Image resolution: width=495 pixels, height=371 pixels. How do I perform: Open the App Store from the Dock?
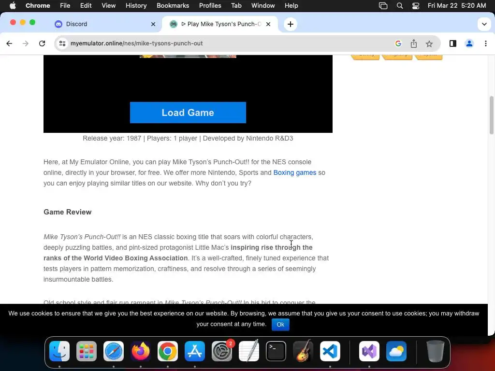tap(195, 351)
